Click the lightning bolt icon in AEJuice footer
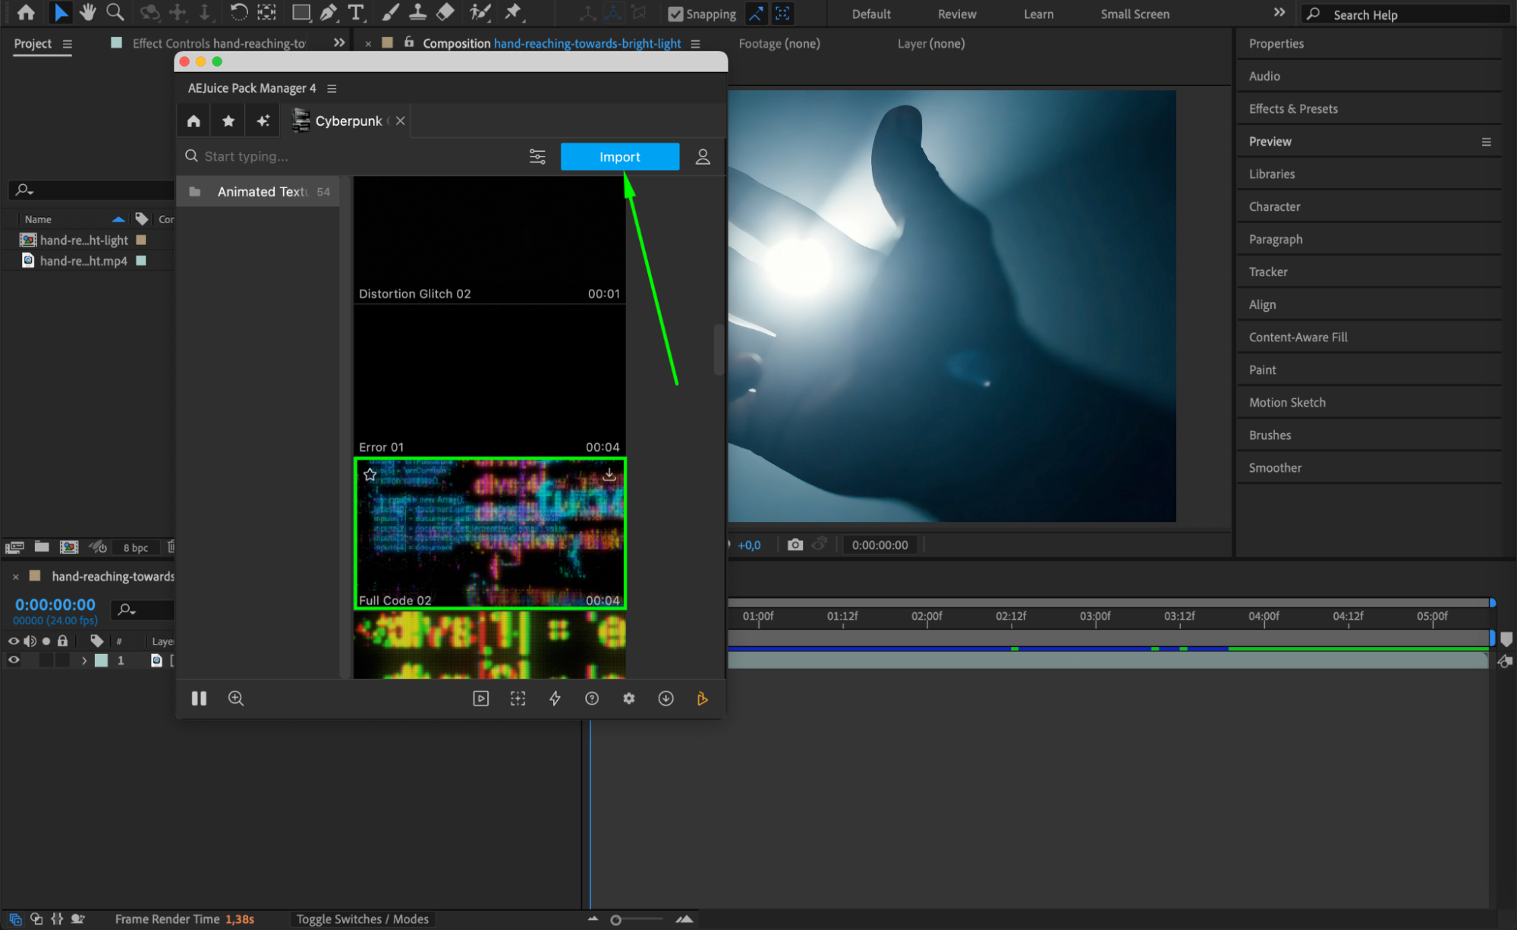The image size is (1517, 930). coord(555,699)
